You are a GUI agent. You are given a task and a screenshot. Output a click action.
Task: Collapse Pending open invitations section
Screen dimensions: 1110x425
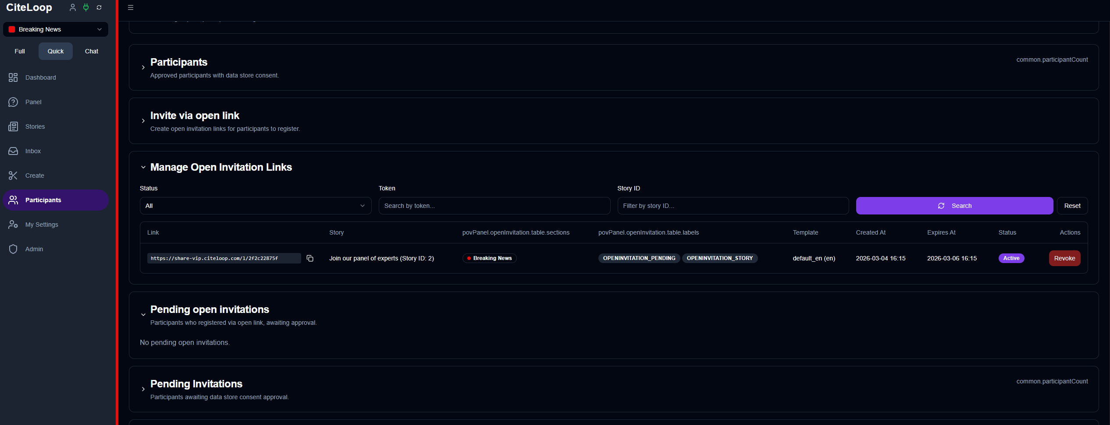143,315
